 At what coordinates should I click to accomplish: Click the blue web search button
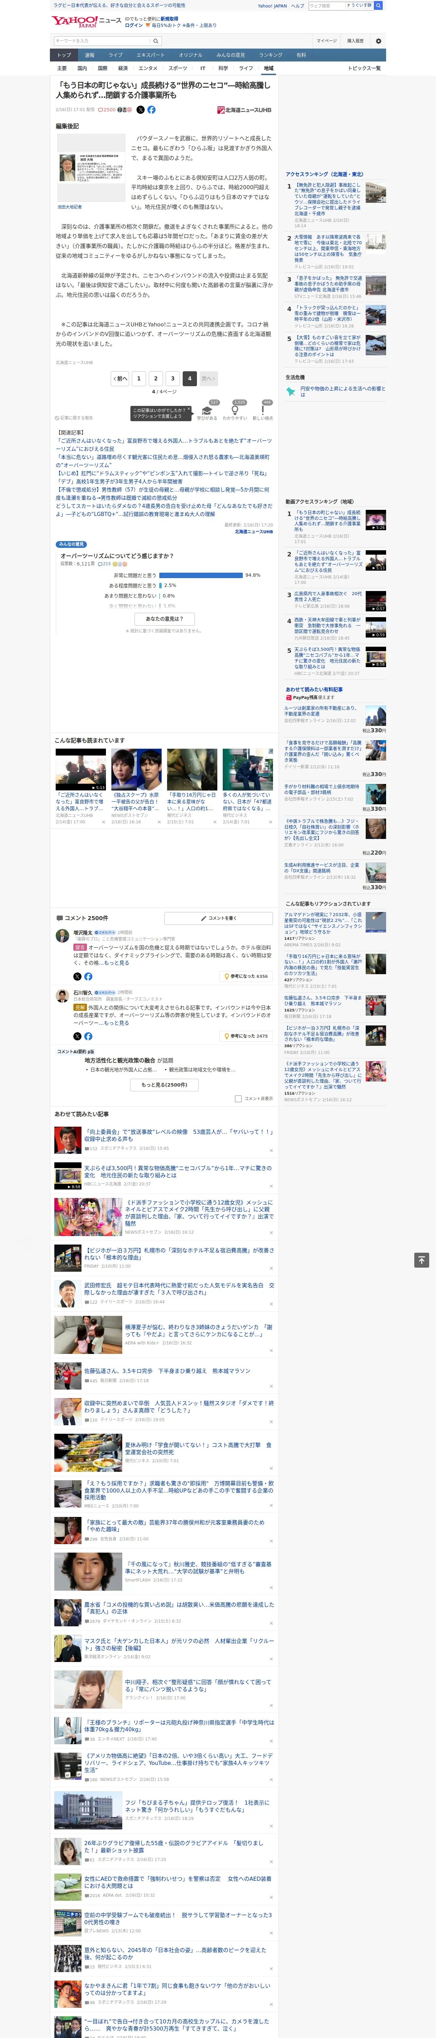(378, 5)
